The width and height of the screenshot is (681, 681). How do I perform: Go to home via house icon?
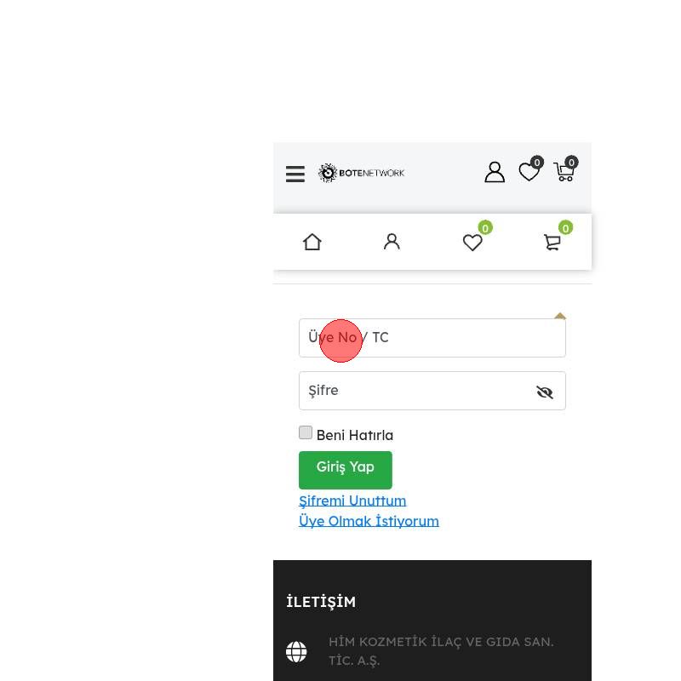312,242
